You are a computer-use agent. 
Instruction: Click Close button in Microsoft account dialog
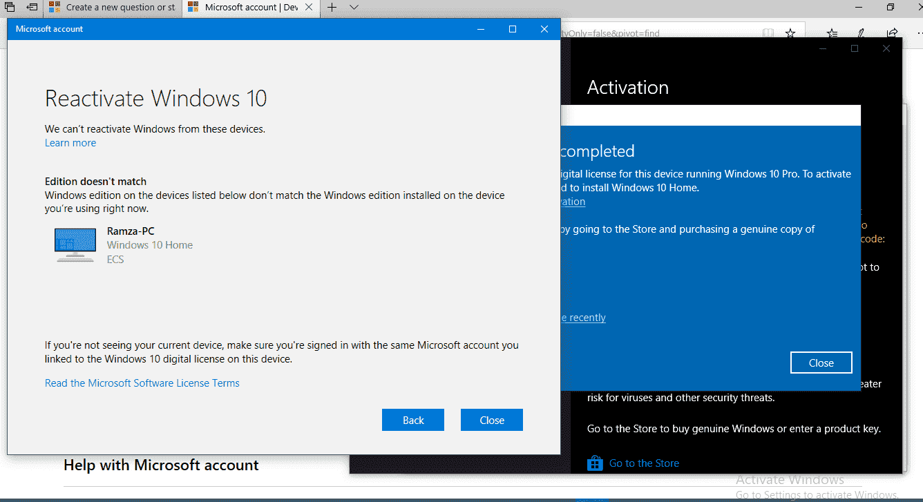(492, 420)
